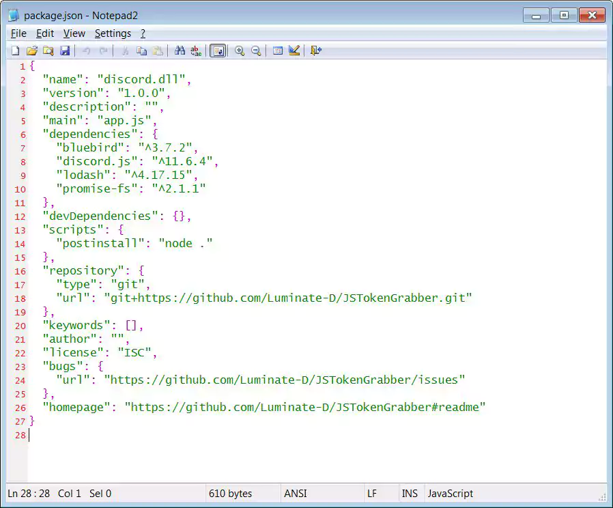Click the "repository" key text
Viewport: 613px width, 508px height.
click(x=83, y=270)
